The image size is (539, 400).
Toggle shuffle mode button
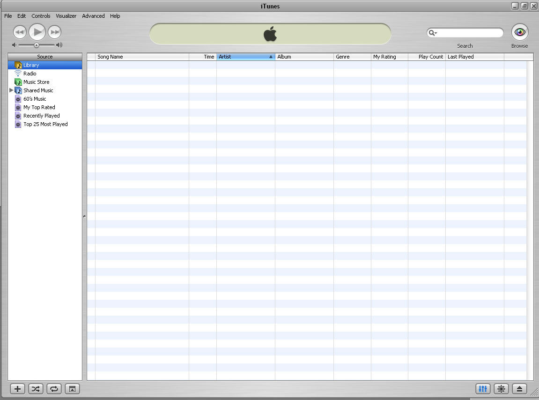click(x=36, y=389)
